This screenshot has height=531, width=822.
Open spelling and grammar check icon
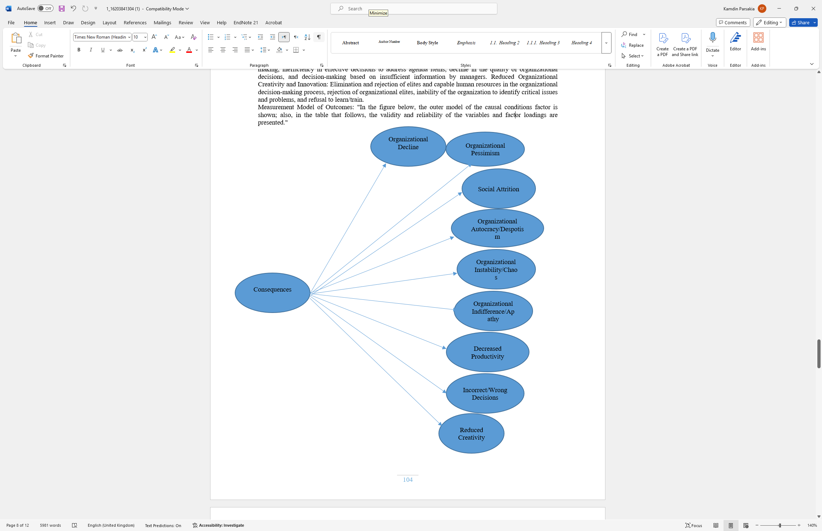coord(75,525)
